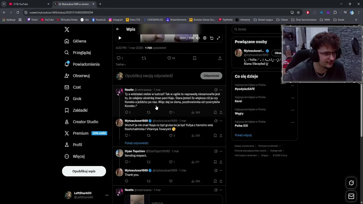Share the main post
Image resolution: width=363 pixels, height=204 pixels.
click(x=220, y=58)
